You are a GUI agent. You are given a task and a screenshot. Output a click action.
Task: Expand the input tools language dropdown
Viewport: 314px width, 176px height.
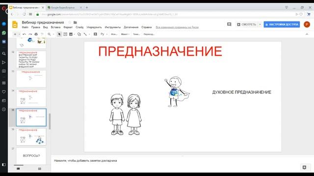pos(107,34)
